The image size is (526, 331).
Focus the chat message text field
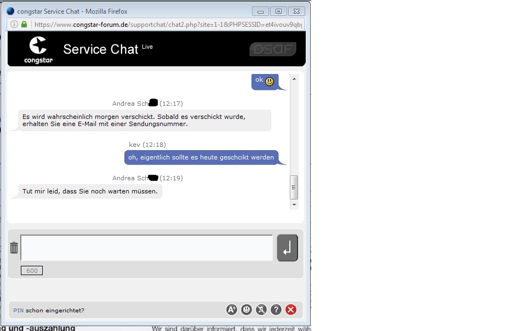pyautogui.click(x=146, y=248)
